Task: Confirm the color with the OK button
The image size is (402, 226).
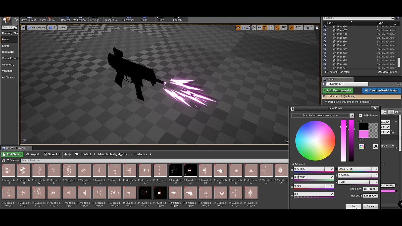Action: tap(353, 206)
